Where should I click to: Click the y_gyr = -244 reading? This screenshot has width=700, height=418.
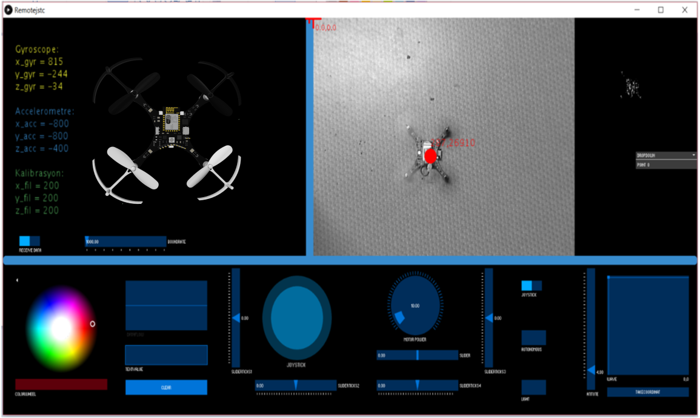42,74
